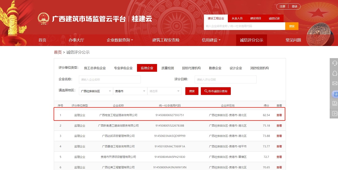Click the 各市诚信分查询 button
Image resolution: width=338 pixels, height=170 pixels.
pos(216,91)
